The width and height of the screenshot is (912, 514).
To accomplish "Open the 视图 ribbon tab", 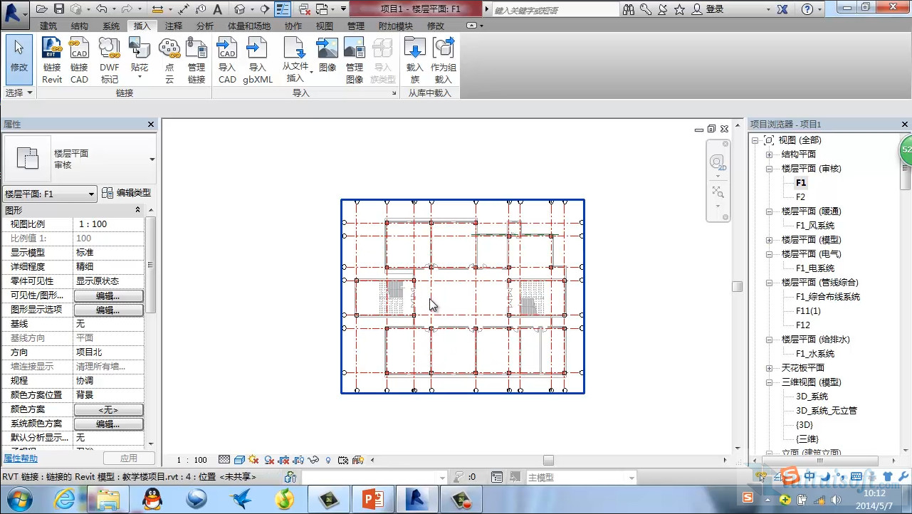I will point(325,26).
